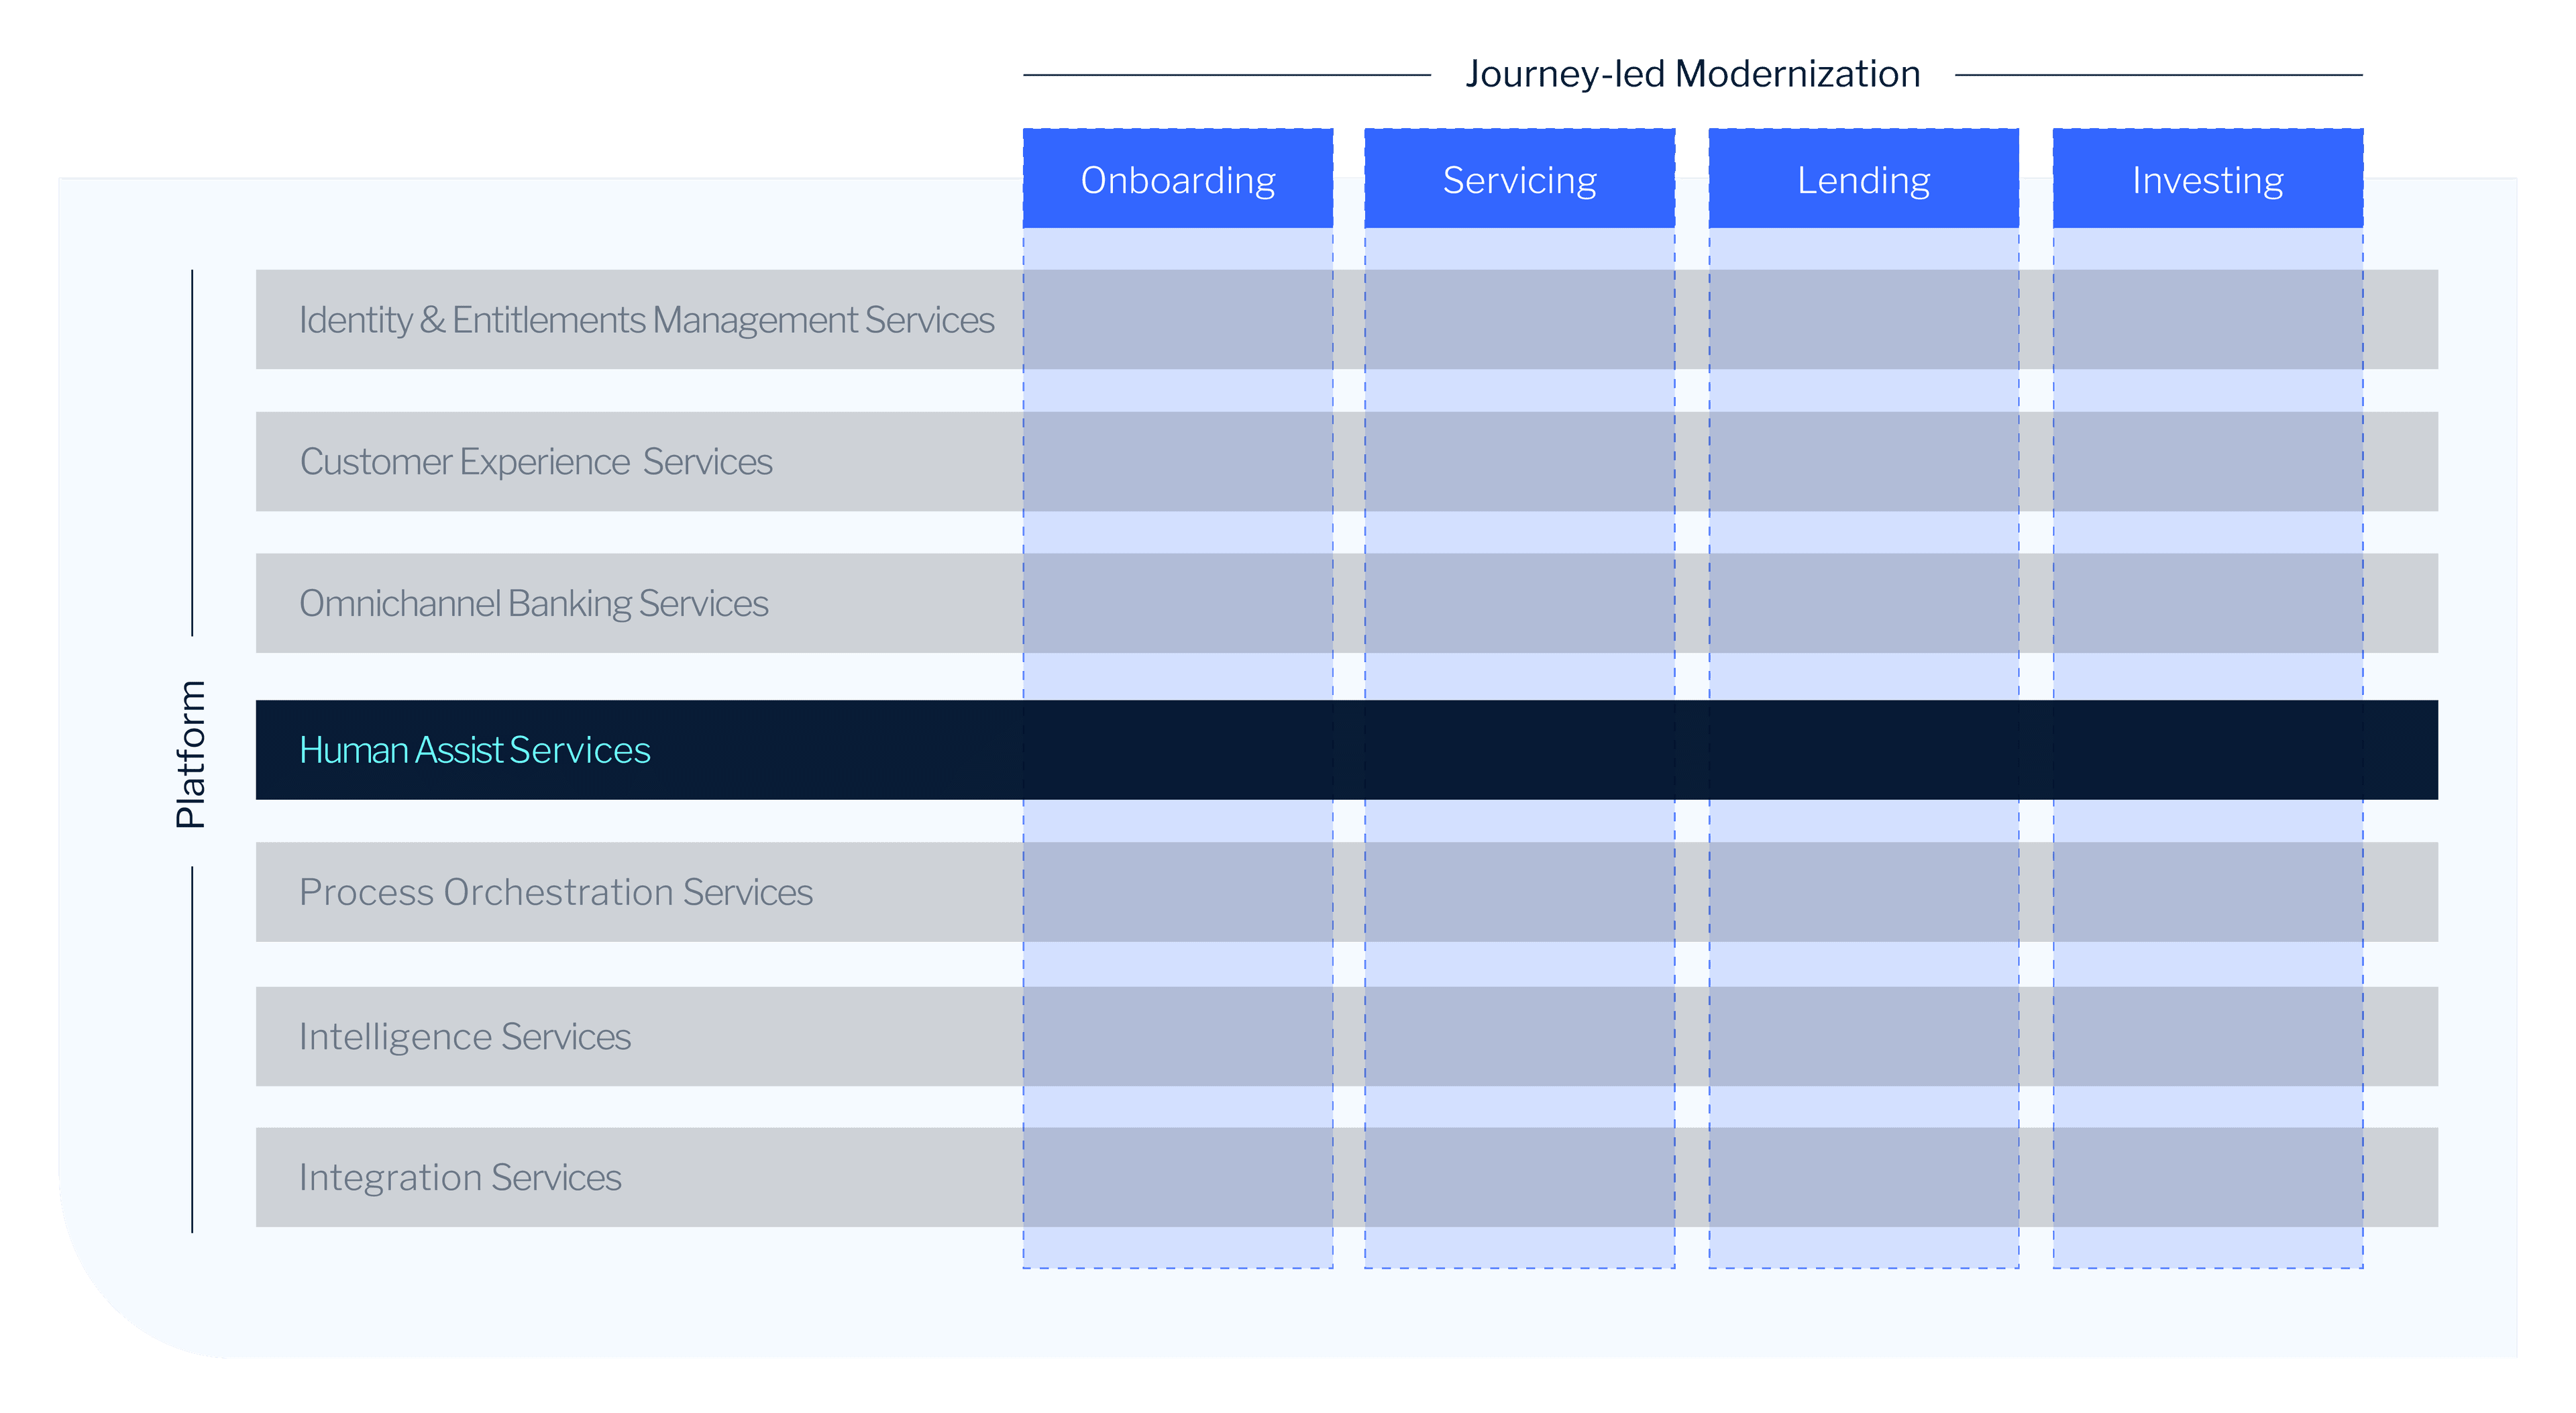Click where Onboarding intersects Human Assist Services
This screenshot has width=2576, height=1413.
(x=1178, y=749)
